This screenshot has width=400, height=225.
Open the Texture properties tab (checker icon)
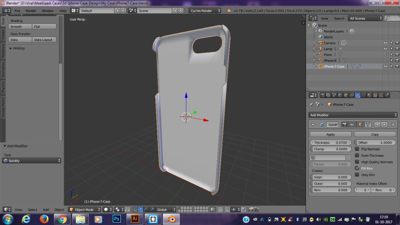pyautogui.click(x=375, y=95)
